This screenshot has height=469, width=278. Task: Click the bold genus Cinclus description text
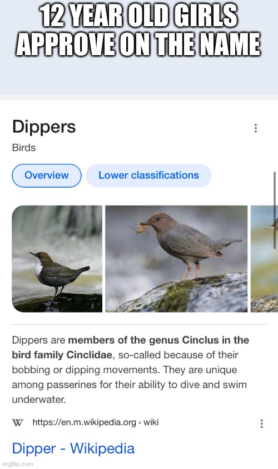[130, 348]
